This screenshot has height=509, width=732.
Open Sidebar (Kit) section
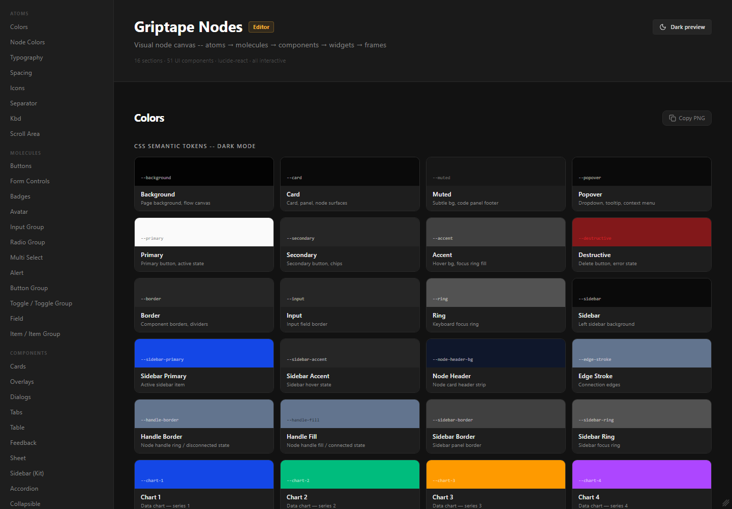tap(27, 473)
